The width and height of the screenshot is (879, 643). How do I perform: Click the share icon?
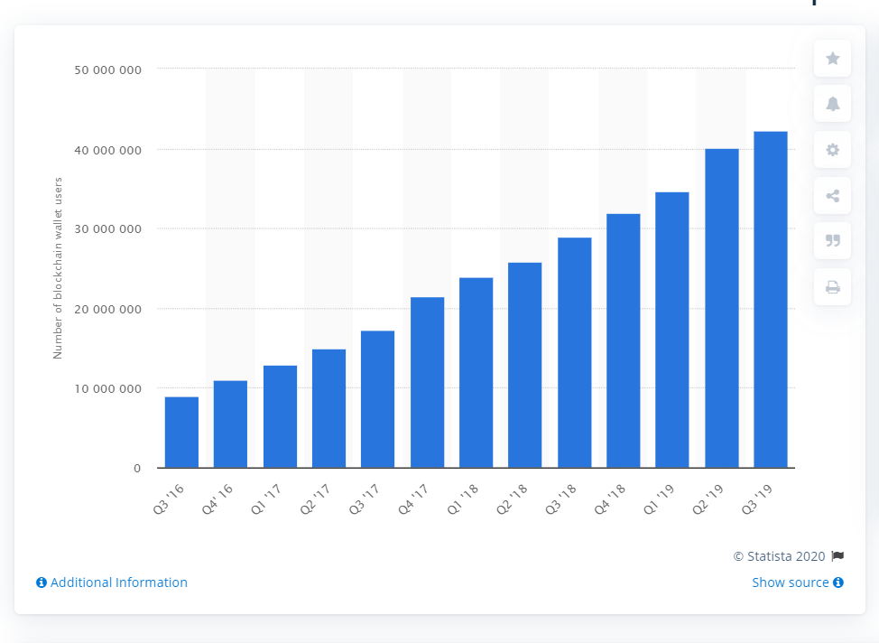832,195
